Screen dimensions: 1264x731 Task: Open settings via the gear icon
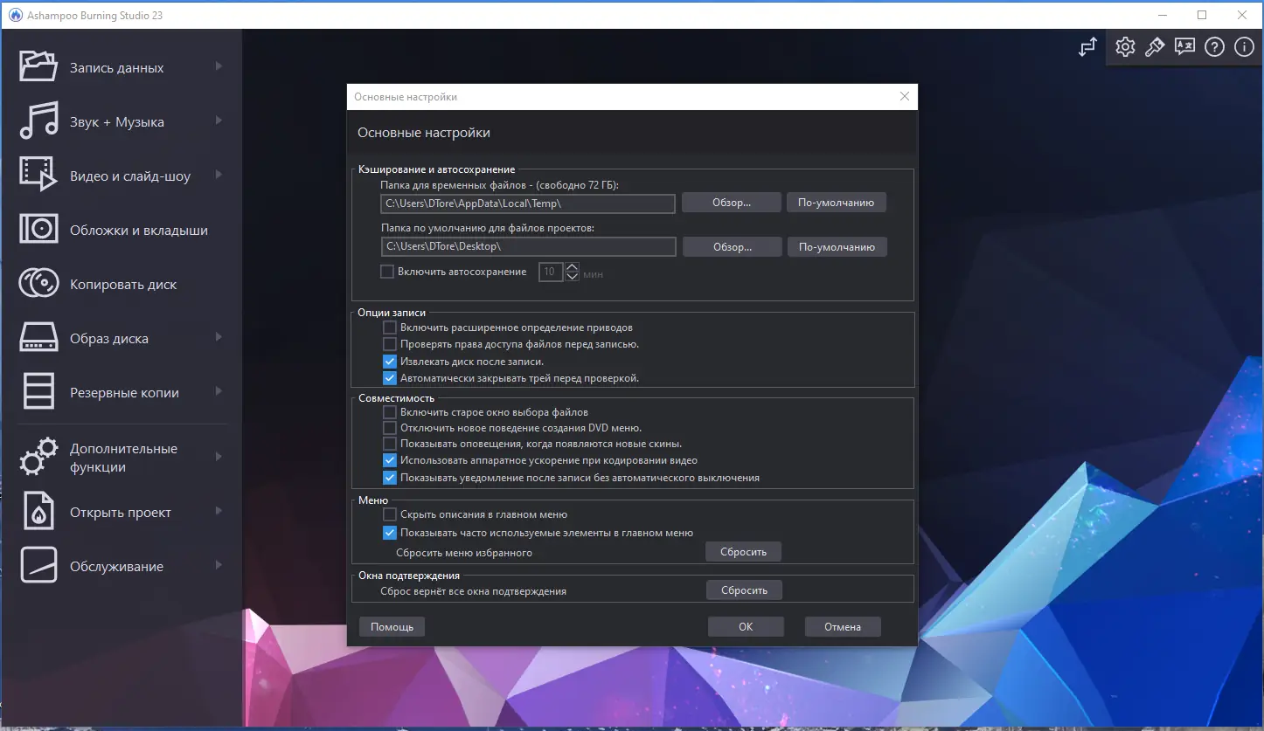(1125, 47)
